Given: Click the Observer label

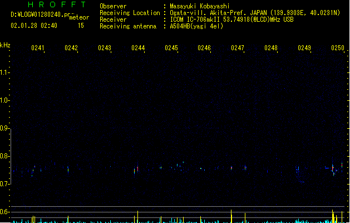Looking at the screenshot, I should click(x=113, y=6).
